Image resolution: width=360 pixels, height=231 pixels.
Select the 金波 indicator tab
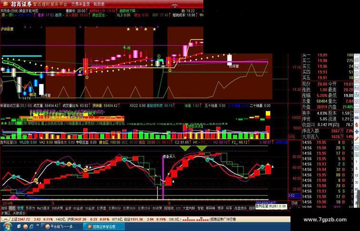68,208
